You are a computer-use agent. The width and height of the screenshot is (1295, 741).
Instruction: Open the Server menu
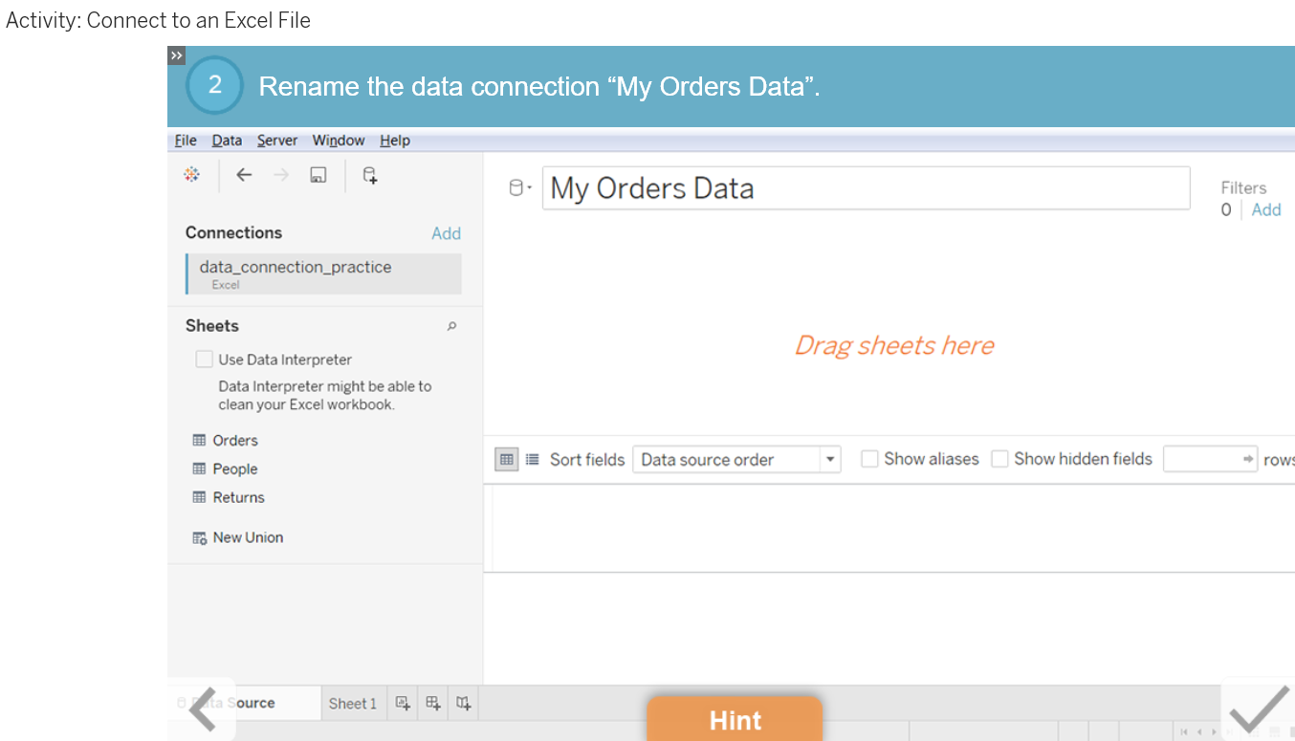coord(277,141)
